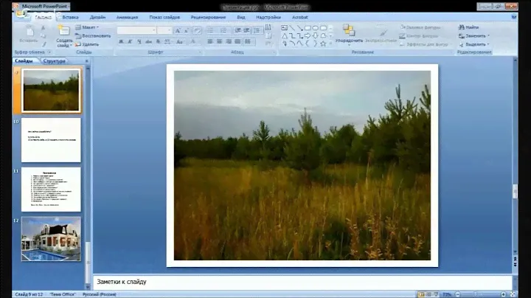Open the font name combo box
The height and width of the screenshot is (298, 531).
136,30
